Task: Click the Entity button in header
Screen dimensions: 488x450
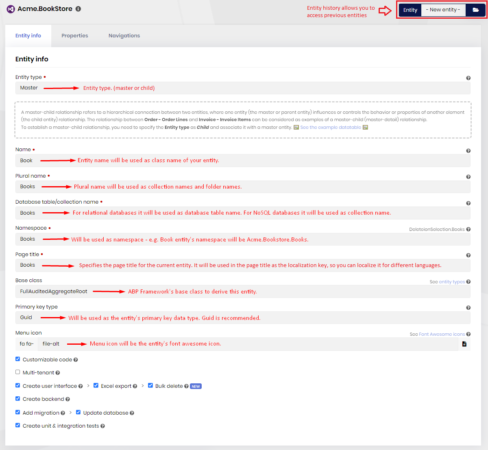Action: pyautogui.click(x=410, y=10)
